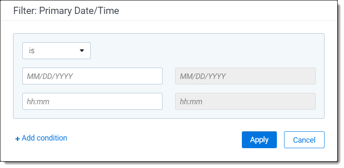
Task: Focus the first MM/DD/YYYY date field
Action: point(92,76)
